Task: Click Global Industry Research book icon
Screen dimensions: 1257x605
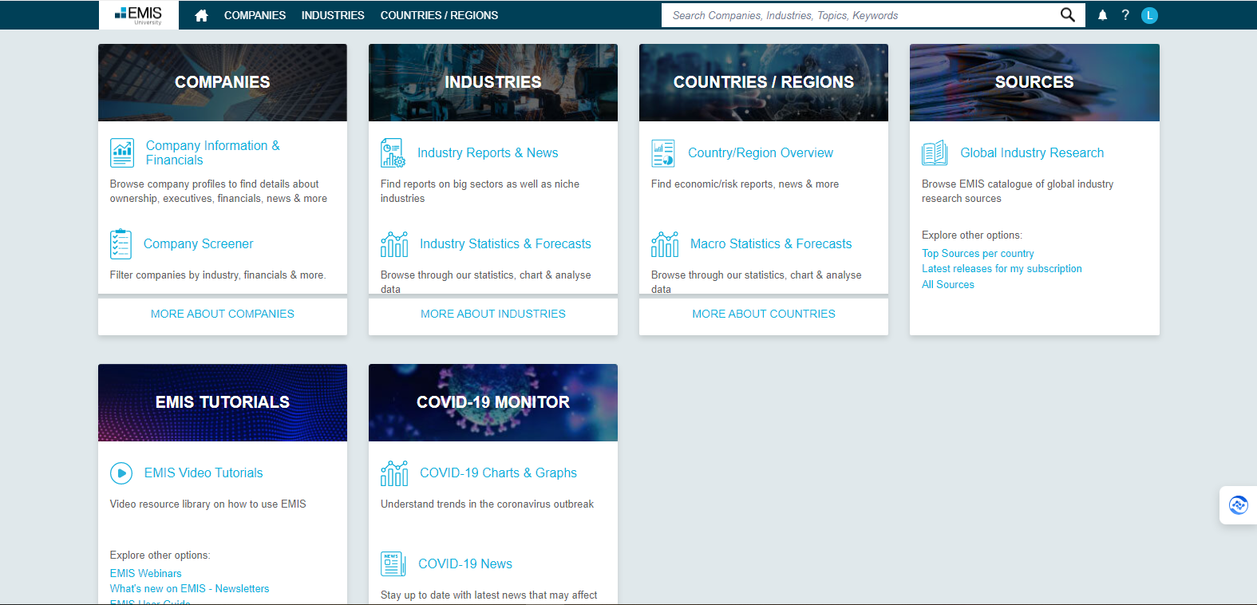Action: (x=935, y=152)
